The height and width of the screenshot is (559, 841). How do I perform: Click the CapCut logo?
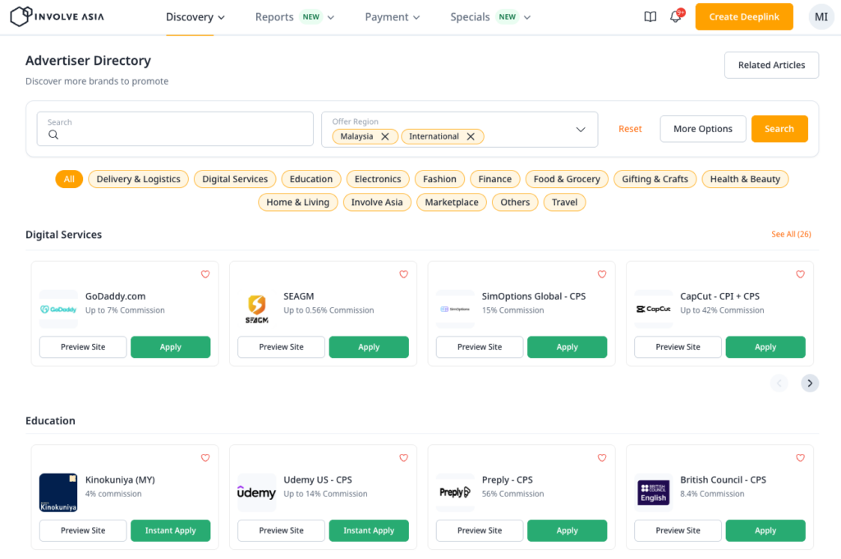point(653,309)
